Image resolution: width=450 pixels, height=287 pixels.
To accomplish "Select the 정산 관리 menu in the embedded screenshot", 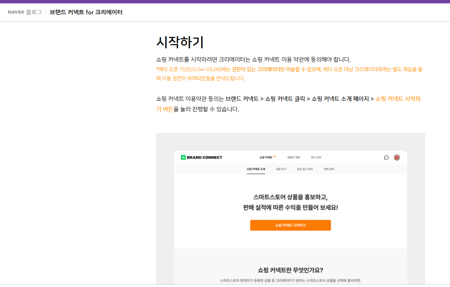I will pos(316,158).
